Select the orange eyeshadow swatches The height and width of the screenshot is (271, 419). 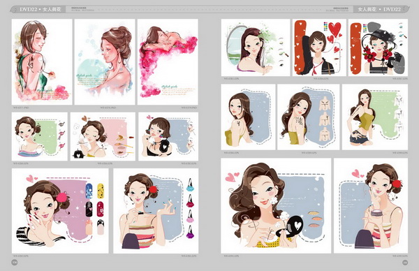click(315, 219)
